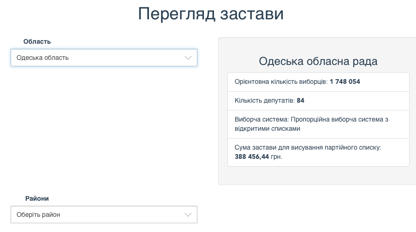The image size is (416, 232).
Task: Click the Пропорційна виборча система text
Action: tap(339, 119)
